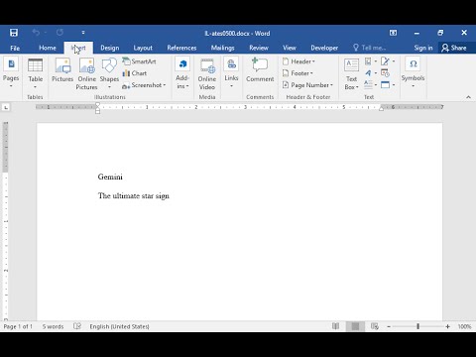Click English (United States) language
476x357 pixels.
tap(119, 326)
